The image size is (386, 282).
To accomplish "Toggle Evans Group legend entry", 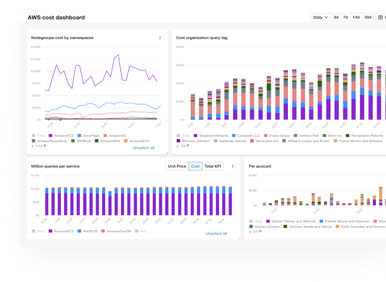I will coord(277,136).
